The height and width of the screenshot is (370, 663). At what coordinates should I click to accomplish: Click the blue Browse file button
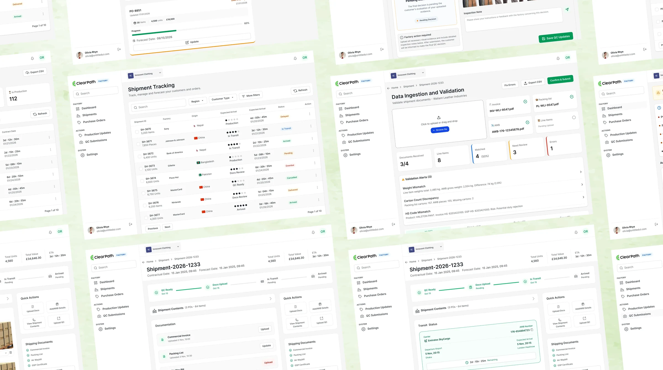440,130
